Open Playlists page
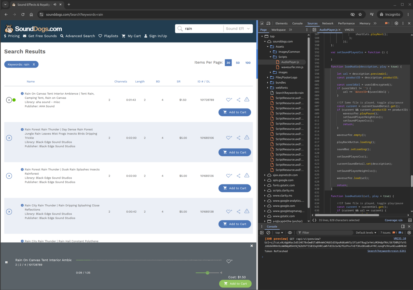 click(108, 36)
